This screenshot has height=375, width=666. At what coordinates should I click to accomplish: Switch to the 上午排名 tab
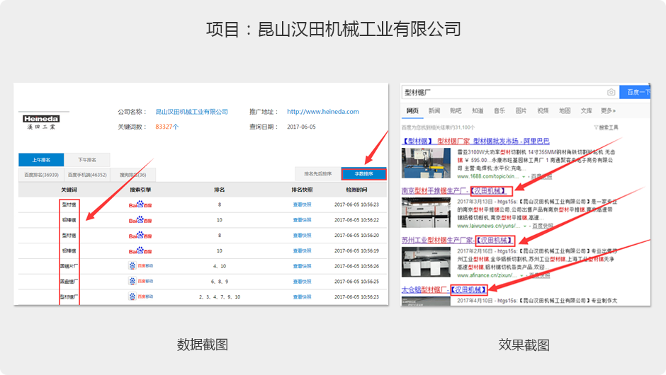41,160
